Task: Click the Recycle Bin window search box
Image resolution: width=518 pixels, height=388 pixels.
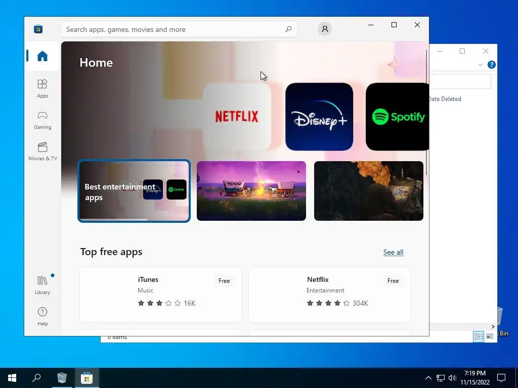Action: (460, 81)
